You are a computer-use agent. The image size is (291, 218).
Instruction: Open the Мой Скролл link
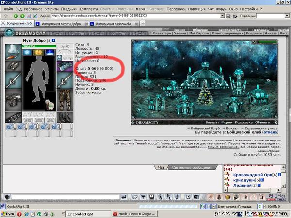199,33
